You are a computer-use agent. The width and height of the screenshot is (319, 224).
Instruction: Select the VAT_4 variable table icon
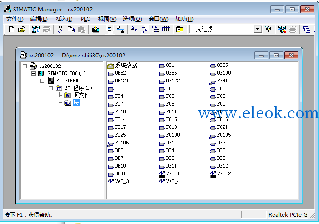tap(161, 182)
